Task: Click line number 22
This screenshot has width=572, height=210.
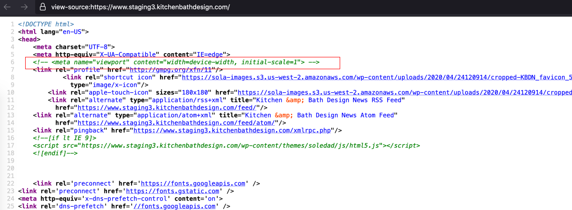Action: pyautogui.click(x=12, y=183)
